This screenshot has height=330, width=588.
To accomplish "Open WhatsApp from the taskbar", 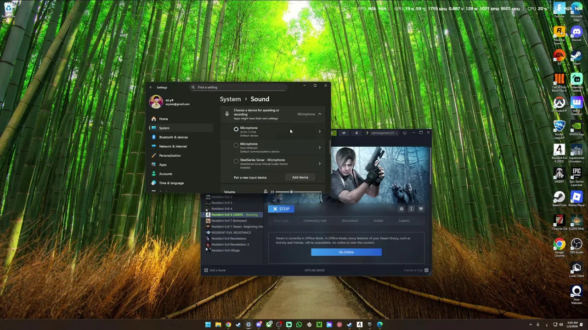I will click(299, 325).
